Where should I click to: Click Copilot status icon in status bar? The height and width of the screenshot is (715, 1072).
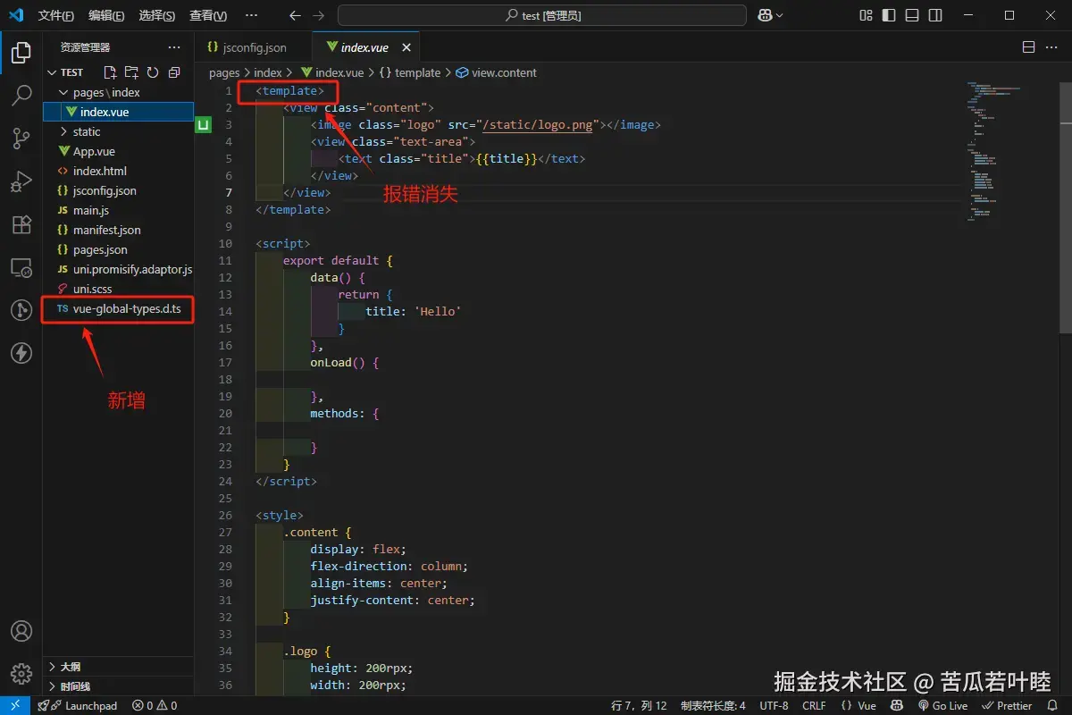pos(897,705)
